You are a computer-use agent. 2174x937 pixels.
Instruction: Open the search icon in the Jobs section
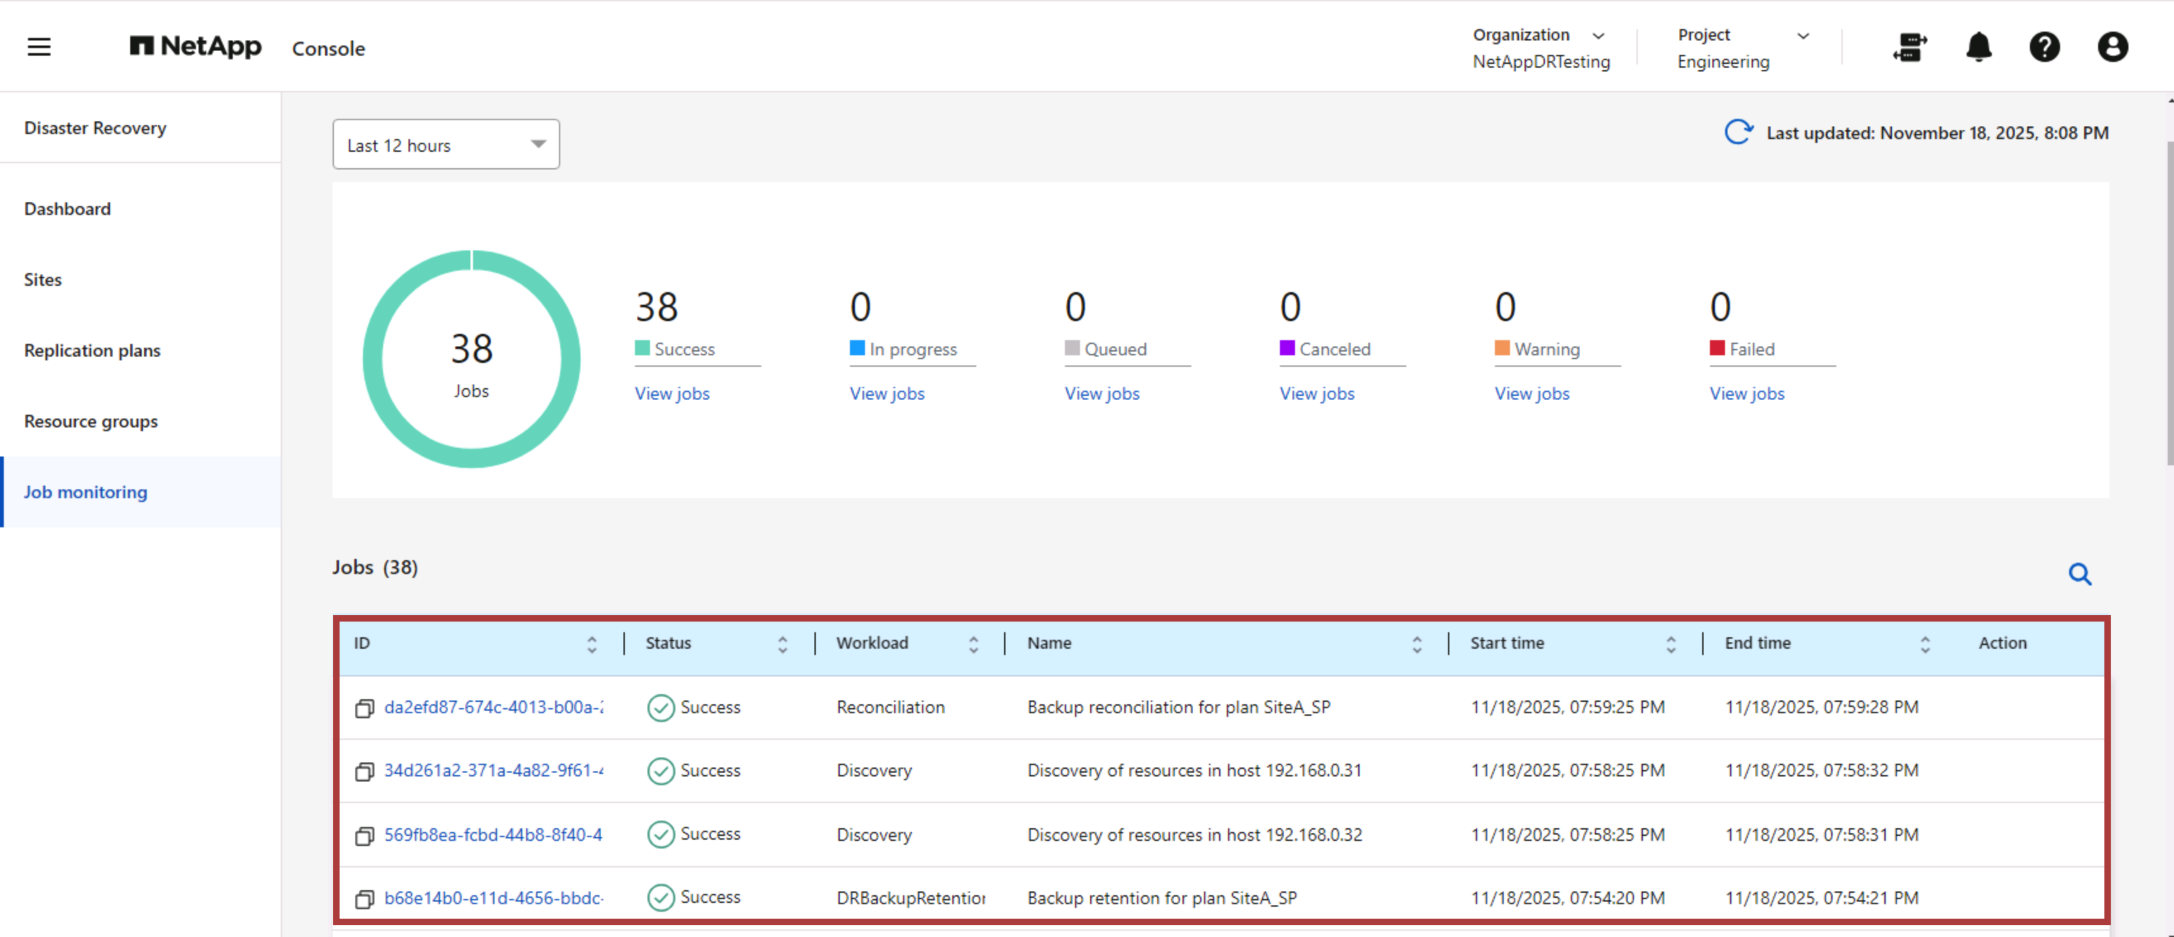2080,574
